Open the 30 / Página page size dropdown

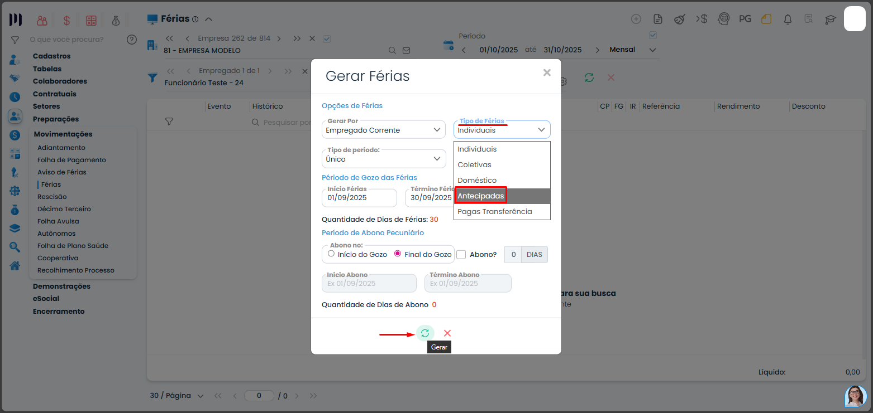(176, 396)
